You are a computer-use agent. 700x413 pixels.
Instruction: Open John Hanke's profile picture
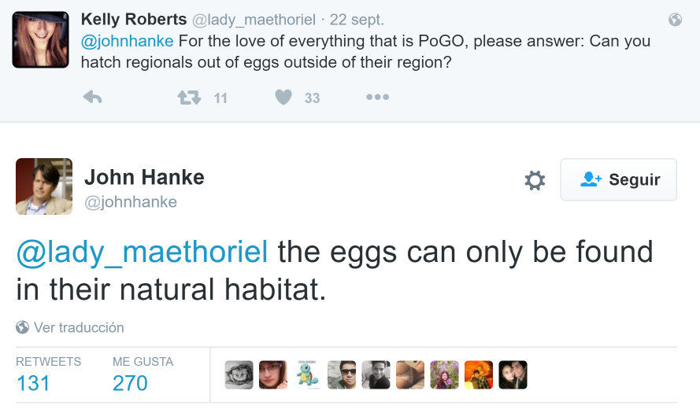coord(44,186)
